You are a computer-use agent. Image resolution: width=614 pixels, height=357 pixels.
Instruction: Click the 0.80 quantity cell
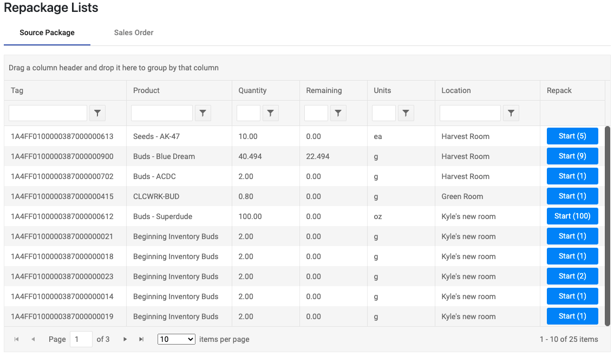265,196
